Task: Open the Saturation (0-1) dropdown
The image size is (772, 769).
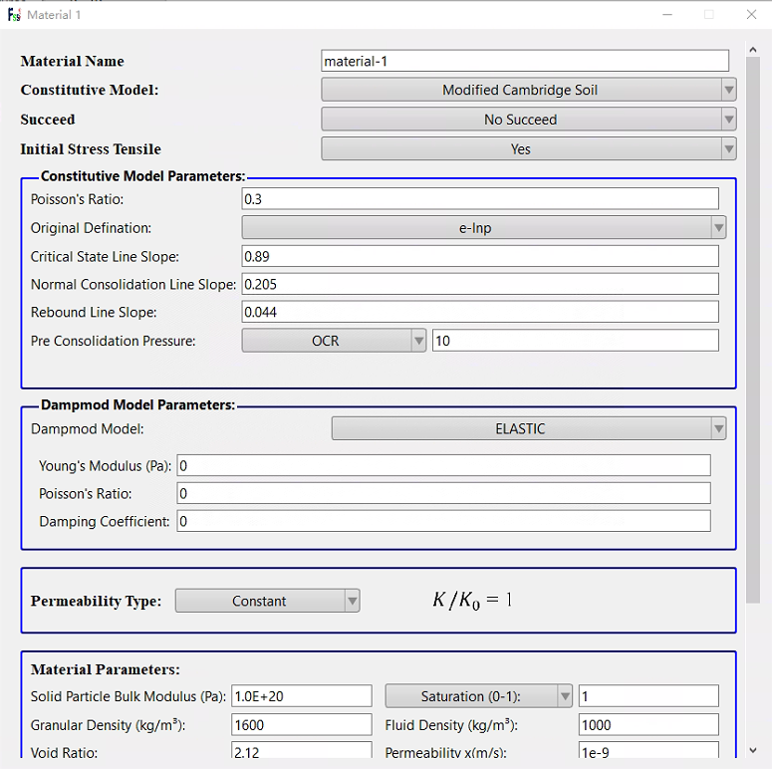Action: (478, 696)
